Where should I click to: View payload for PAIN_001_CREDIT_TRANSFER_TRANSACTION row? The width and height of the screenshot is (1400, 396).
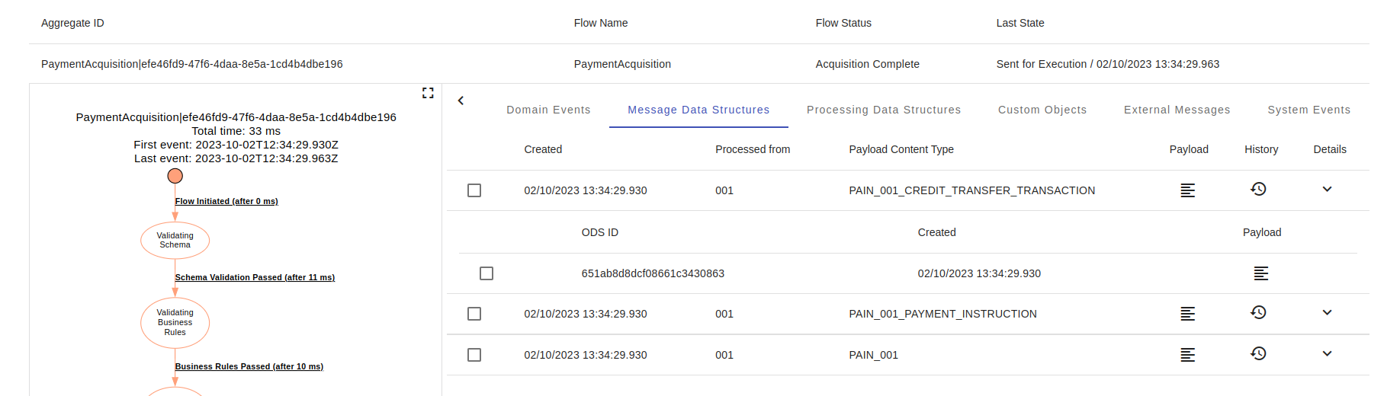coord(1187,190)
